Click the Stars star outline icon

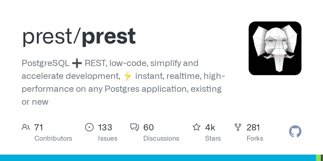click(196, 127)
